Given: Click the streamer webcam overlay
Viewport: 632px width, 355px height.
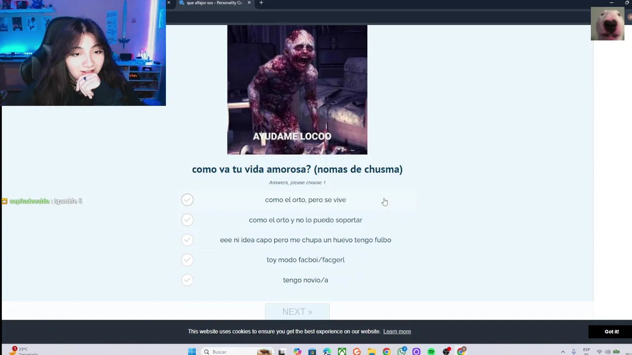Looking at the screenshot, I should pyautogui.click(x=83, y=53).
